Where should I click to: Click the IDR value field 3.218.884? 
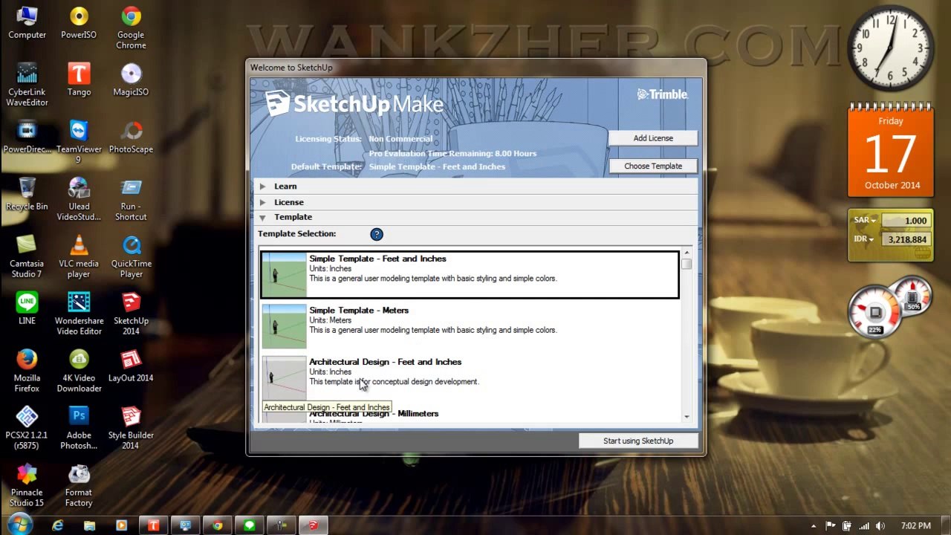(905, 239)
